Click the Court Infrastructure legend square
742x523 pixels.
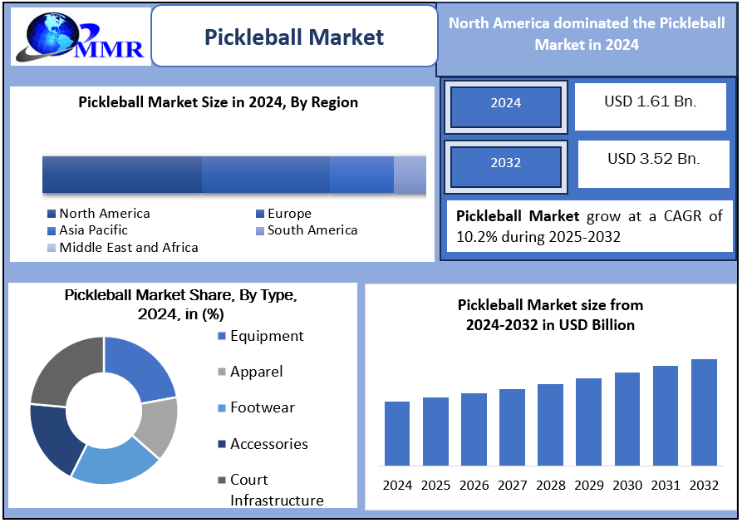tap(222, 481)
